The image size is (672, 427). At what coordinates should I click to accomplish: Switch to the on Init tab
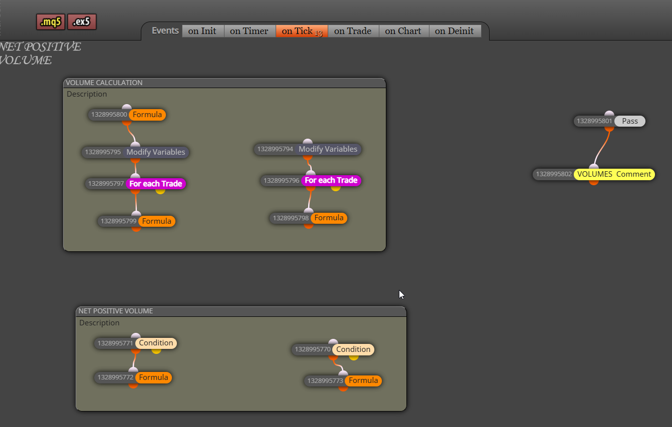pos(202,31)
